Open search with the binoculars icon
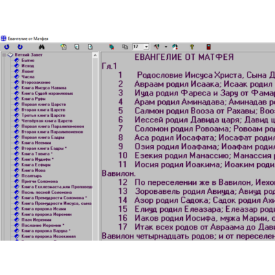This screenshot has height=275, width=275. (x=41, y=47)
